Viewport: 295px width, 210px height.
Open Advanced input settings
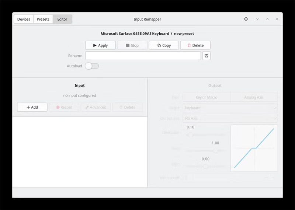(96, 107)
